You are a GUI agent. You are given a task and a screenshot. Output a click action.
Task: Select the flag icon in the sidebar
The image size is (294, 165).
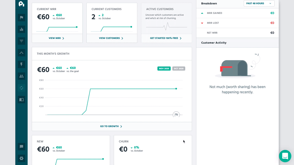click(21, 18)
